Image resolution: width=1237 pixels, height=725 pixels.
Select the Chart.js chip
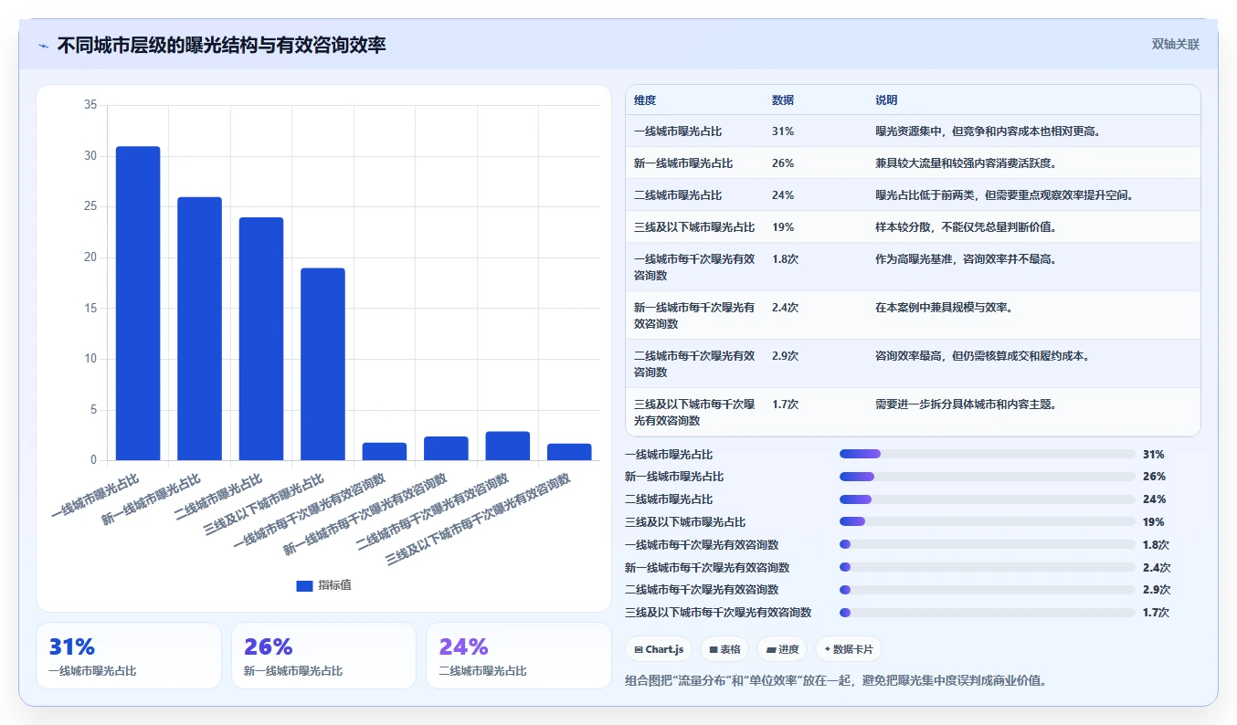(659, 649)
